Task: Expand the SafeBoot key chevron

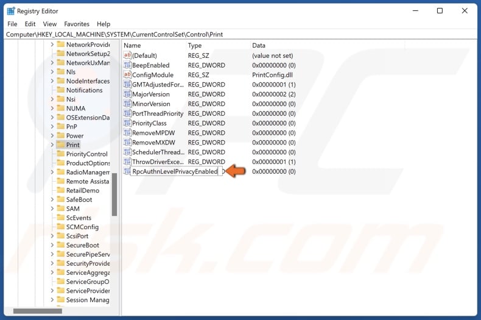Action: point(52,199)
